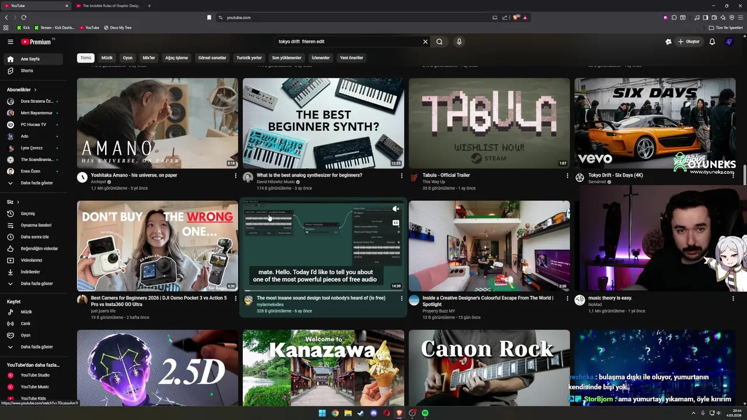Viewport: 747px width, 420px height.
Task: Open the notifications bell
Action: (712, 41)
